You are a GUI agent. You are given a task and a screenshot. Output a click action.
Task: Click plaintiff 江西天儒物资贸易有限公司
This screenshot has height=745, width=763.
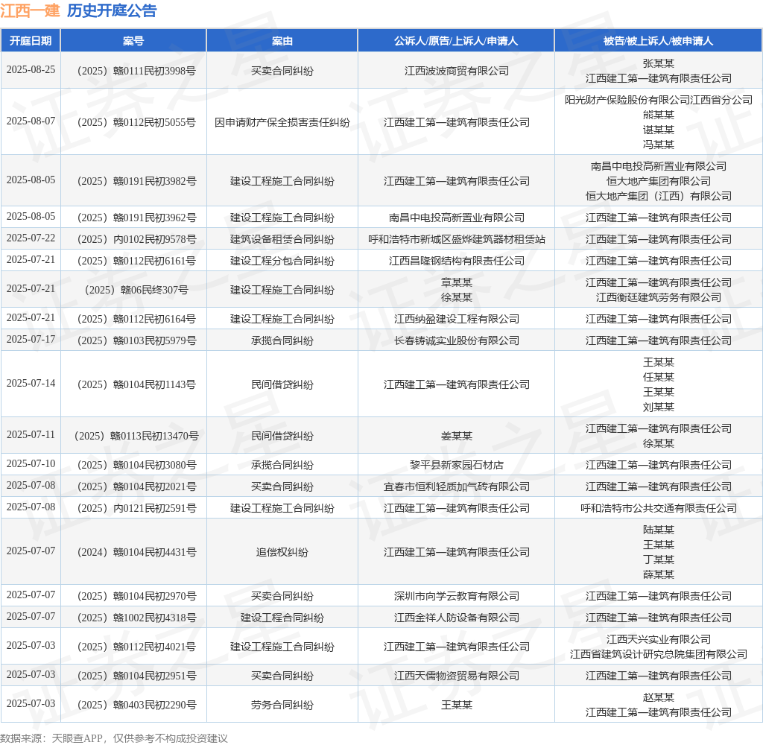tap(457, 676)
